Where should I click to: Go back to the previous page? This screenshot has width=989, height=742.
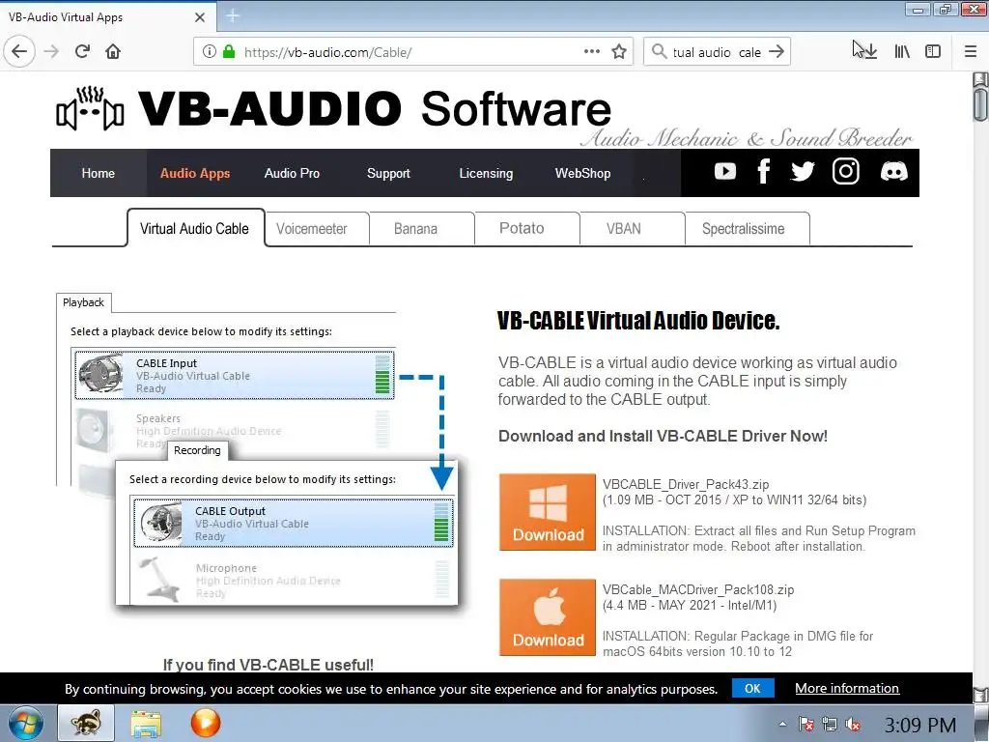[x=19, y=52]
